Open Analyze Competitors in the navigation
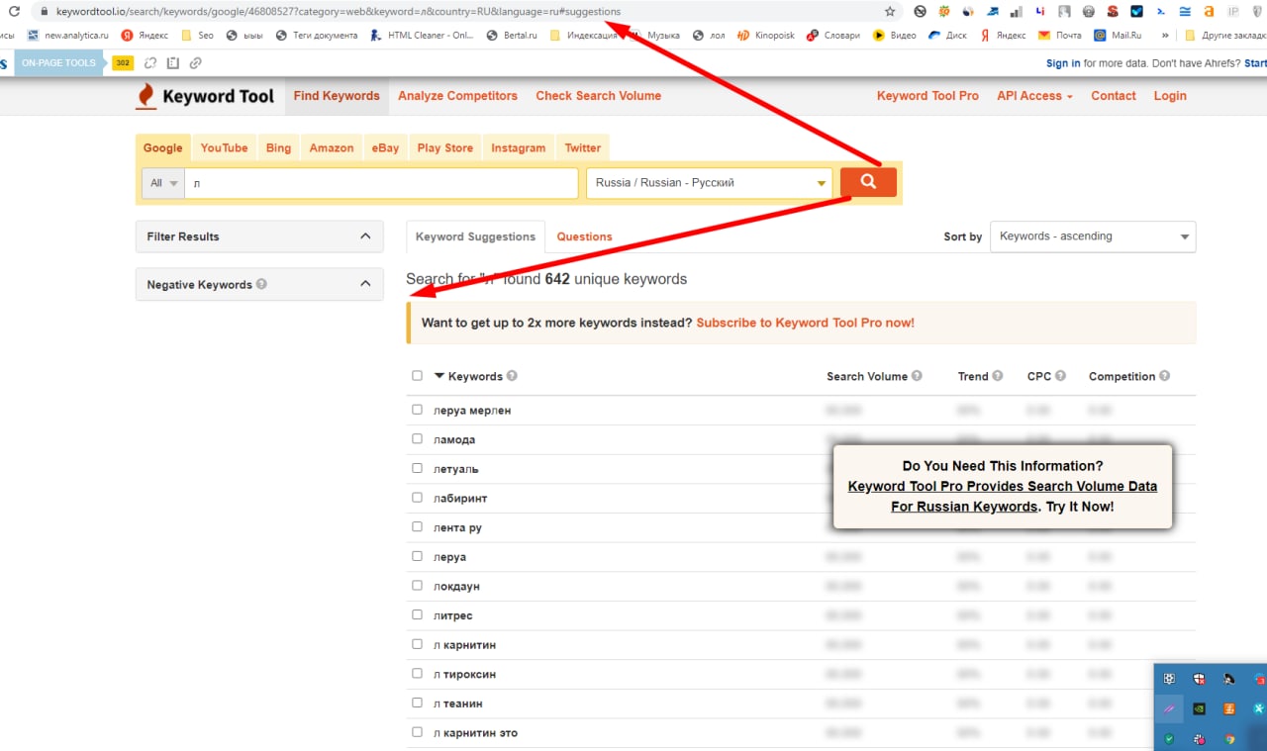The image size is (1267, 751). pos(457,96)
